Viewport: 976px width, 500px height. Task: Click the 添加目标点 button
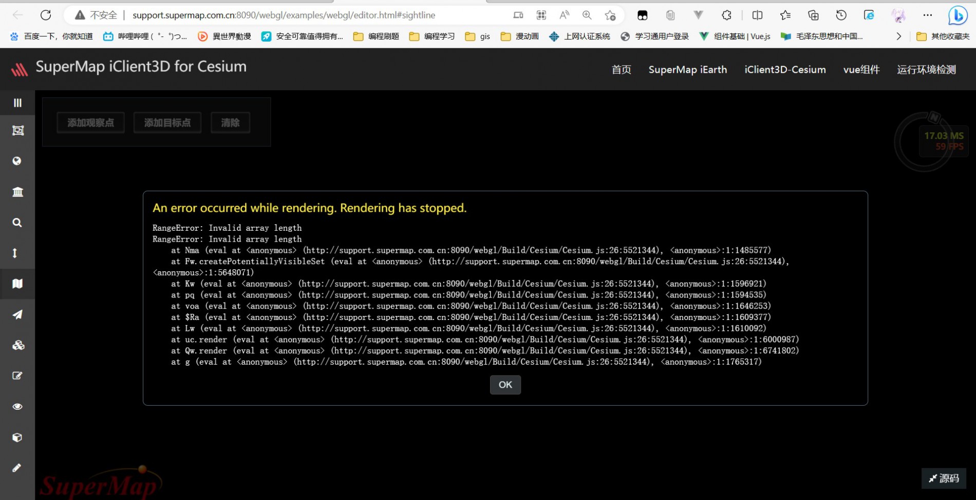coord(167,123)
